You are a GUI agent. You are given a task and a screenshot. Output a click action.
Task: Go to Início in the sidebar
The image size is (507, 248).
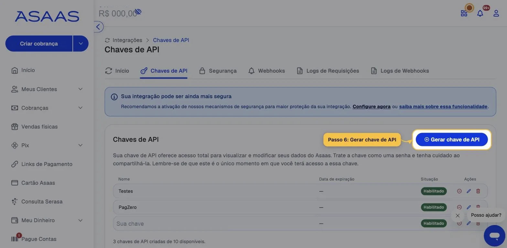[28, 70]
